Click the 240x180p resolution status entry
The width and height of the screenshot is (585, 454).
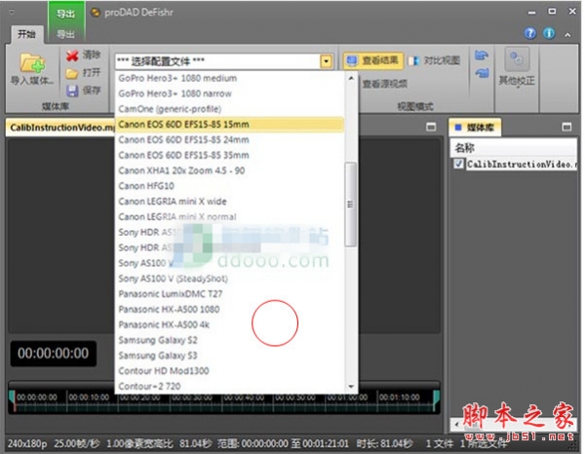(27, 443)
